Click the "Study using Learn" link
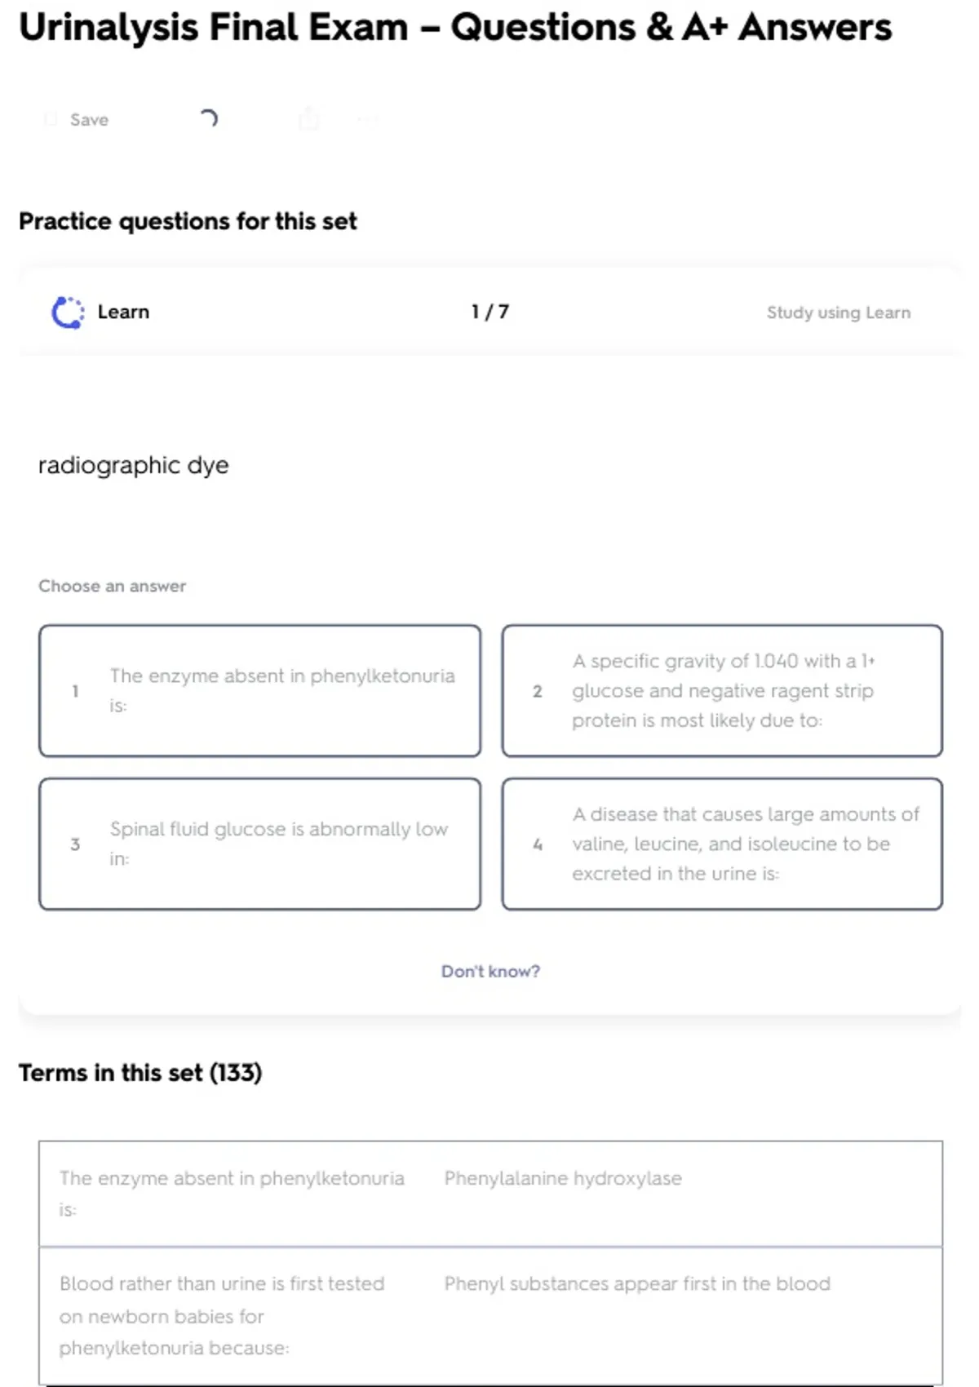The image size is (979, 1387). (838, 312)
